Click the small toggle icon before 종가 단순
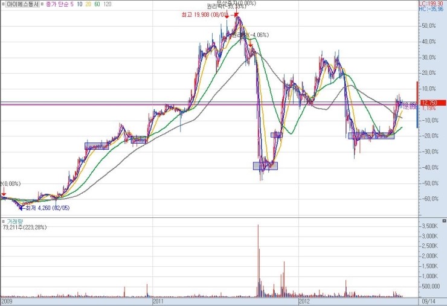 [x=42, y=4]
